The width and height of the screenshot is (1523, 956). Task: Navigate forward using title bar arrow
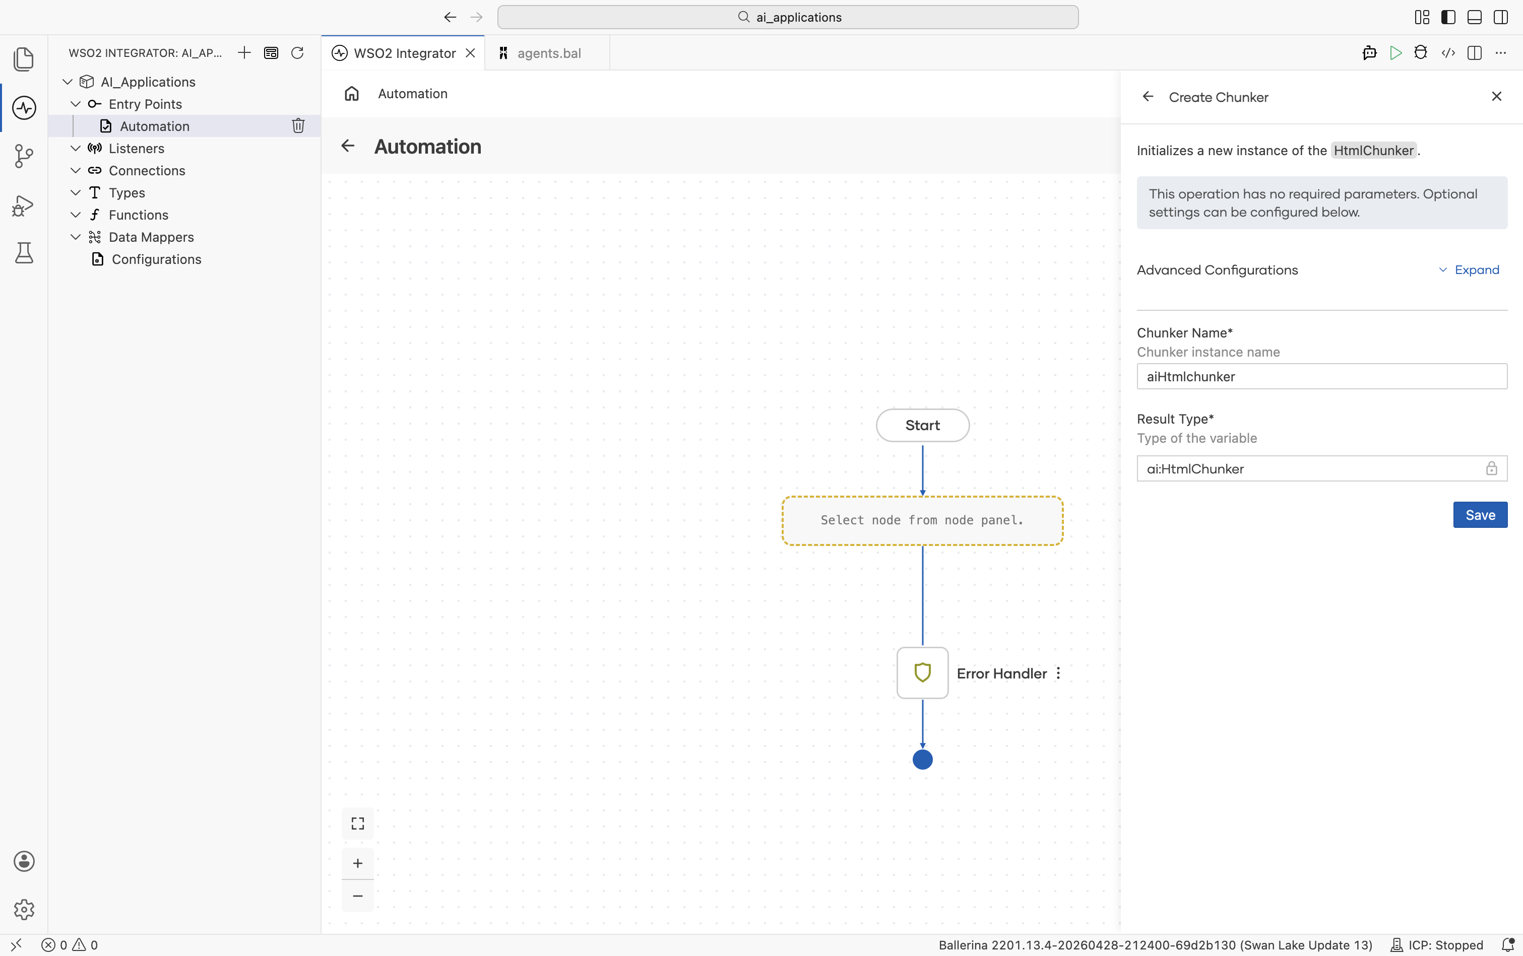pos(477,17)
